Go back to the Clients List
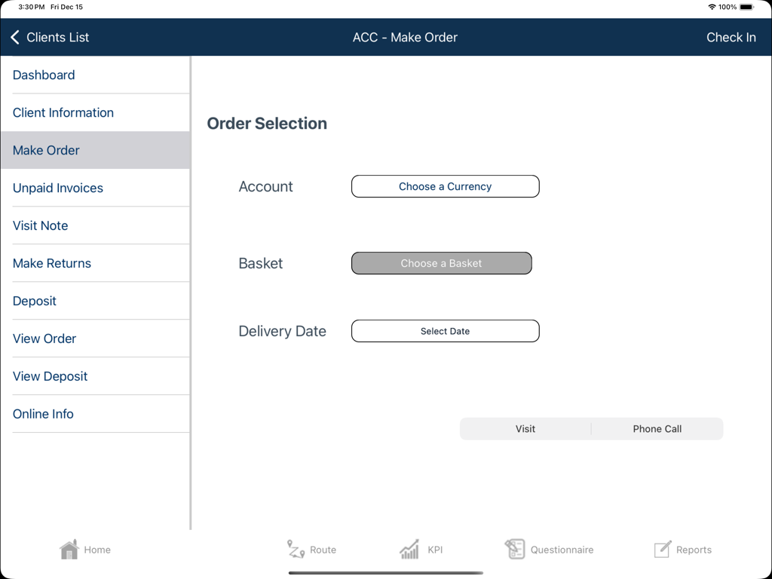Viewport: 772px width, 579px height. coord(57,36)
